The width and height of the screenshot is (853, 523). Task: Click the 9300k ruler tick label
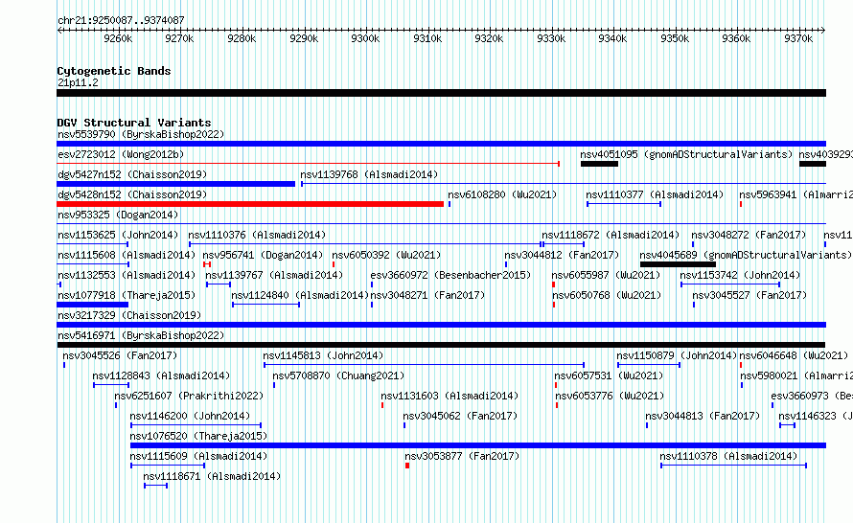[365, 38]
